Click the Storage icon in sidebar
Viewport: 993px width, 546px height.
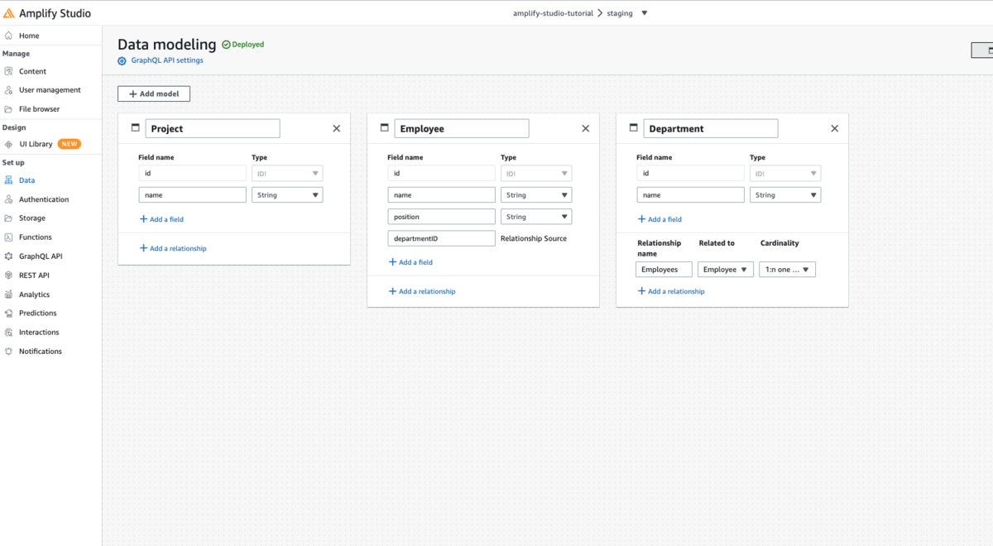(8, 218)
